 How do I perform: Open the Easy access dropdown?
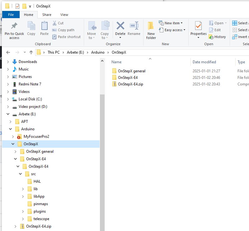point(172,30)
